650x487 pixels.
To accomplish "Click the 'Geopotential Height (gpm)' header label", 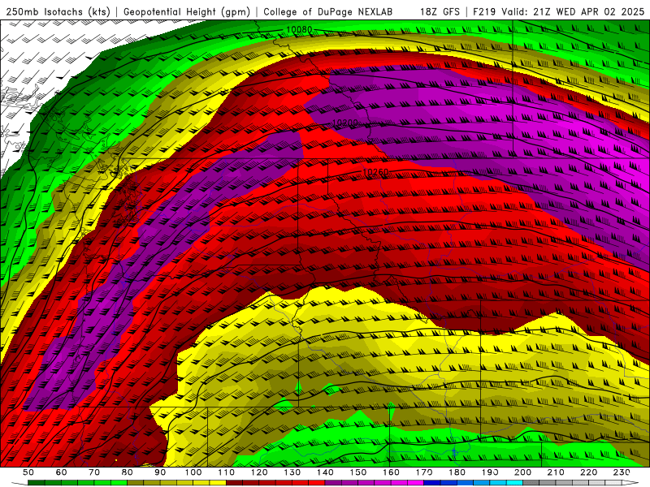I will tap(187, 11).
